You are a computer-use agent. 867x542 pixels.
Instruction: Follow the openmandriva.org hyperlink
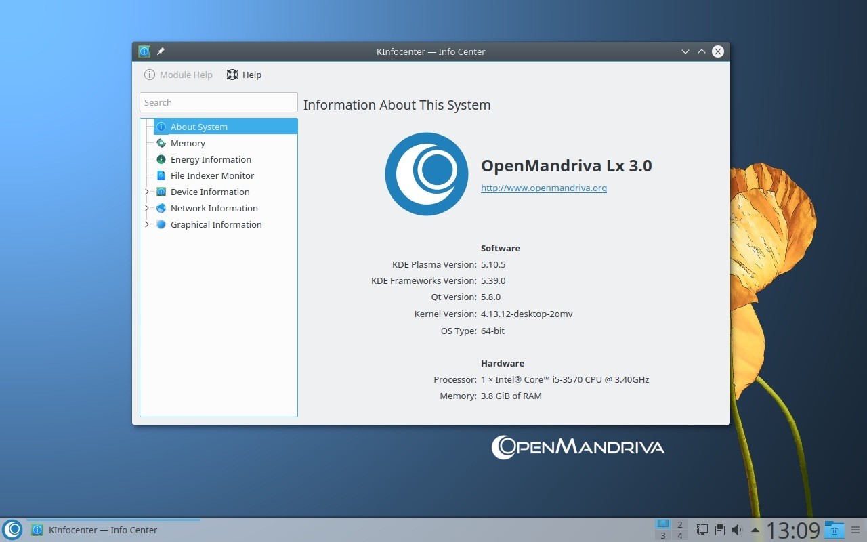[x=543, y=188]
